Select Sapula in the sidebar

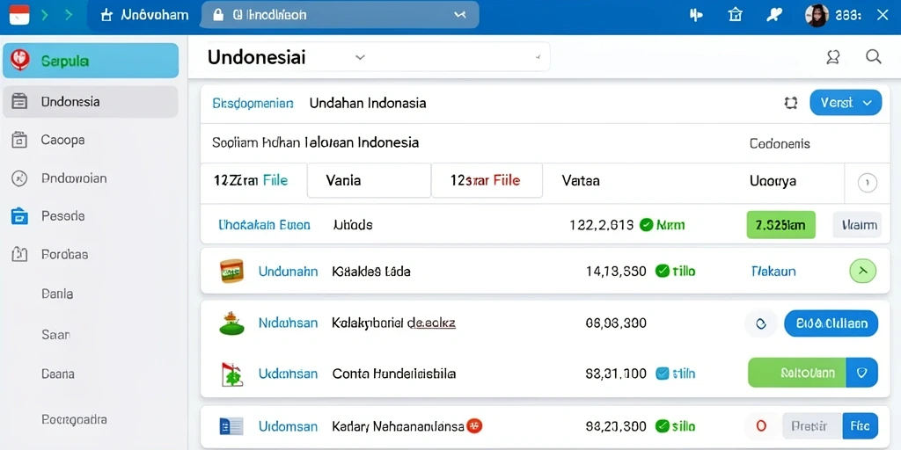[x=91, y=61]
